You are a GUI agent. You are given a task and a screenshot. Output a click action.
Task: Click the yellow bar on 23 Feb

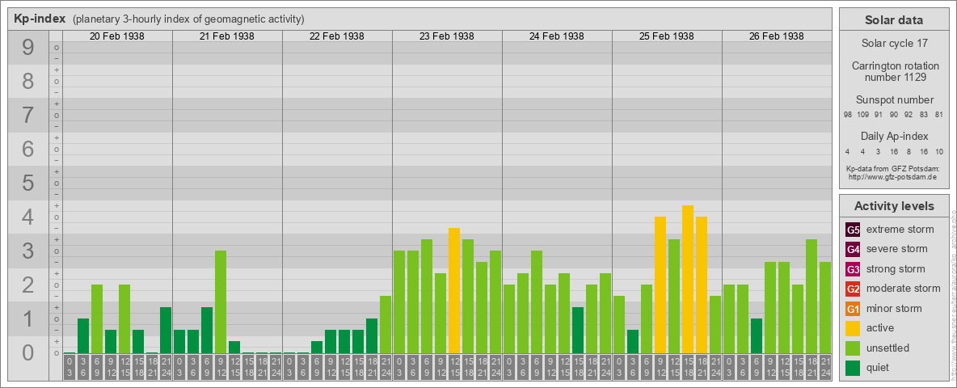454,291
